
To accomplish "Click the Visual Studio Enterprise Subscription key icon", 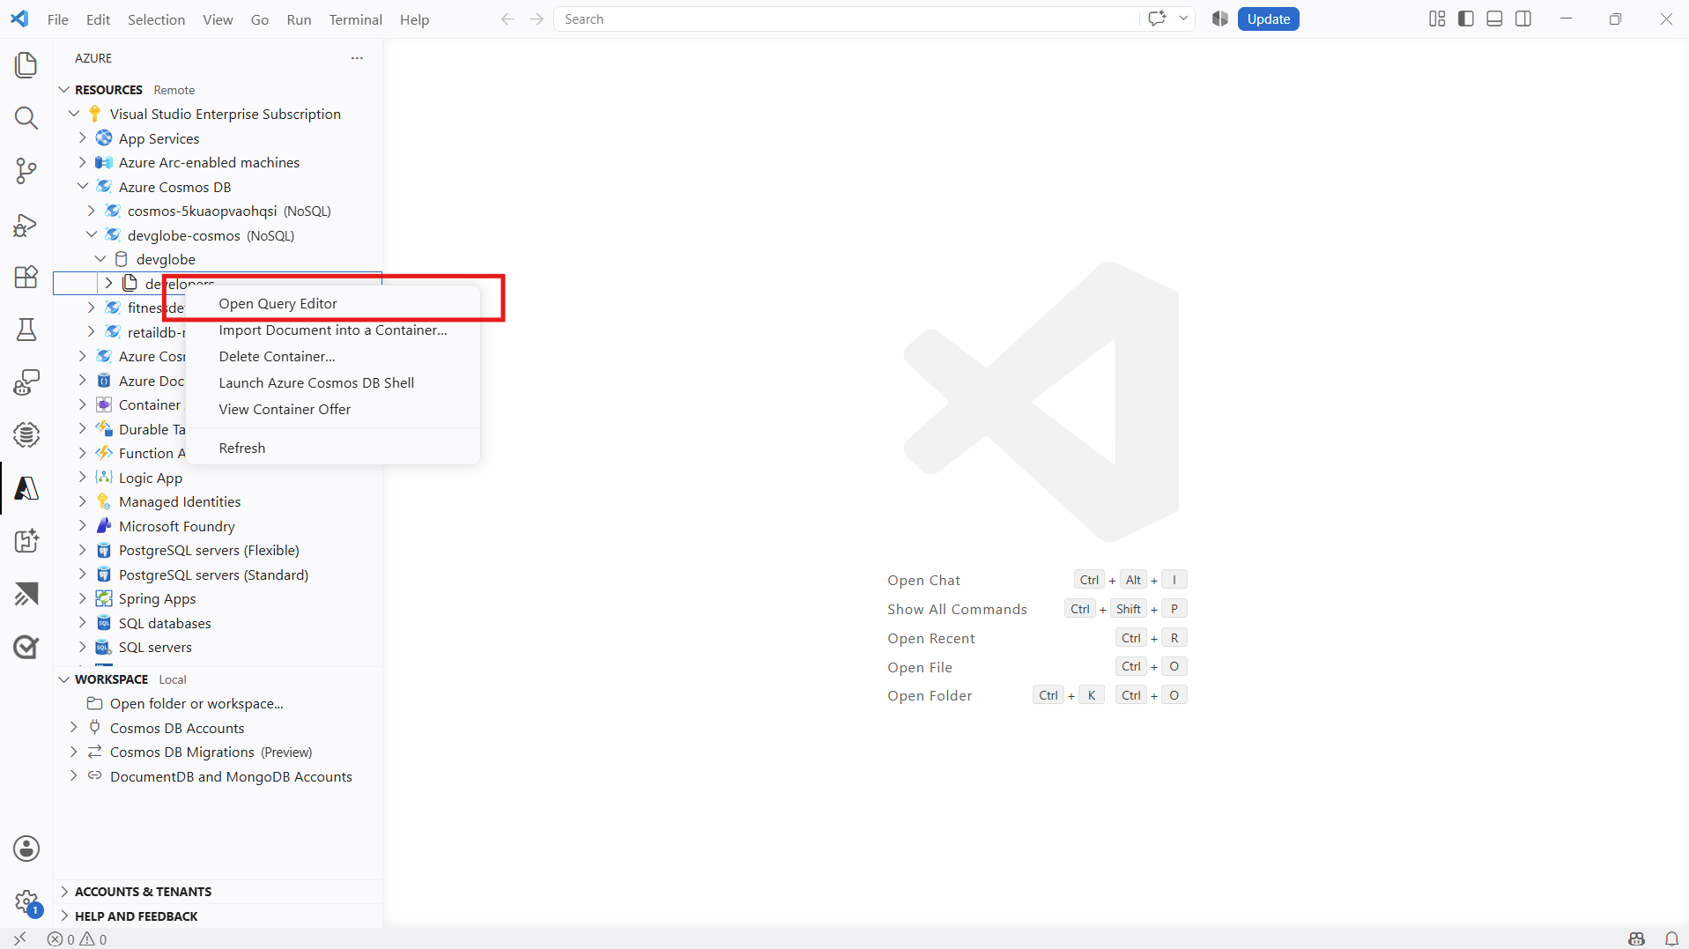I will point(95,114).
